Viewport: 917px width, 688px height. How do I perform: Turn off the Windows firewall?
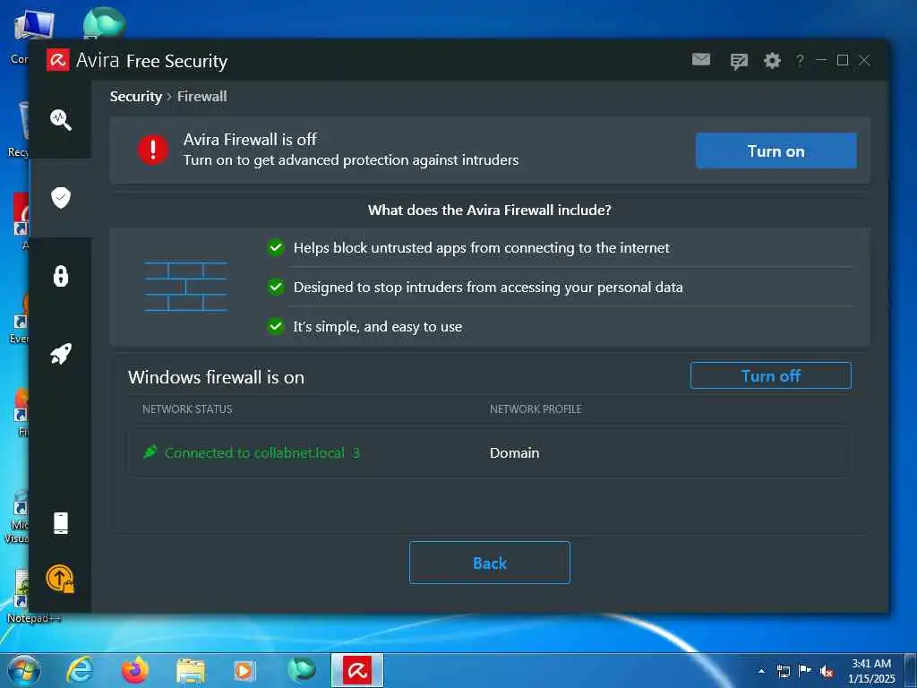click(x=770, y=375)
